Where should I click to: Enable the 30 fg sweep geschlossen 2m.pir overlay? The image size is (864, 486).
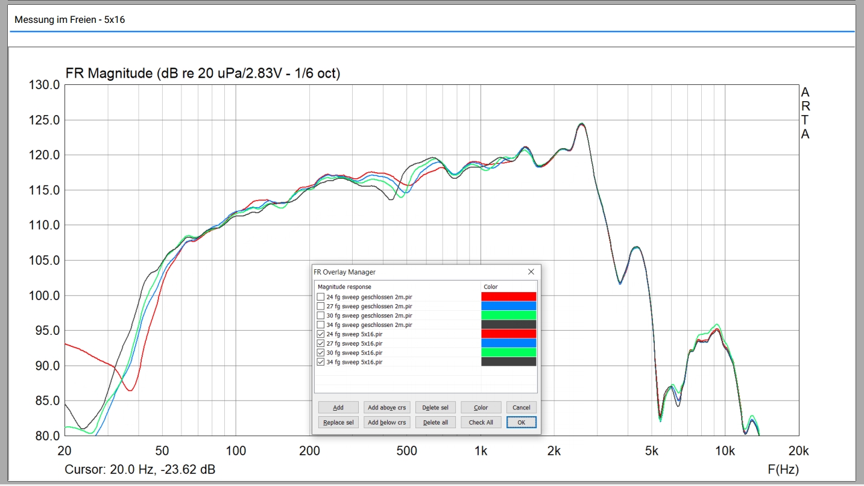(x=321, y=316)
